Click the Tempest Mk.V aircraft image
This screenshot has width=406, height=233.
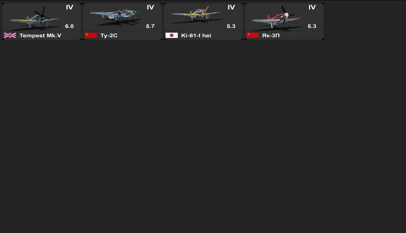coord(34,18)
